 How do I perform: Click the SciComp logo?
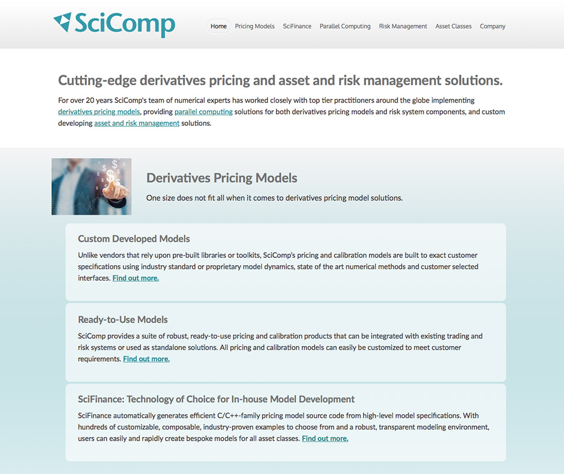tap(114, 24)
